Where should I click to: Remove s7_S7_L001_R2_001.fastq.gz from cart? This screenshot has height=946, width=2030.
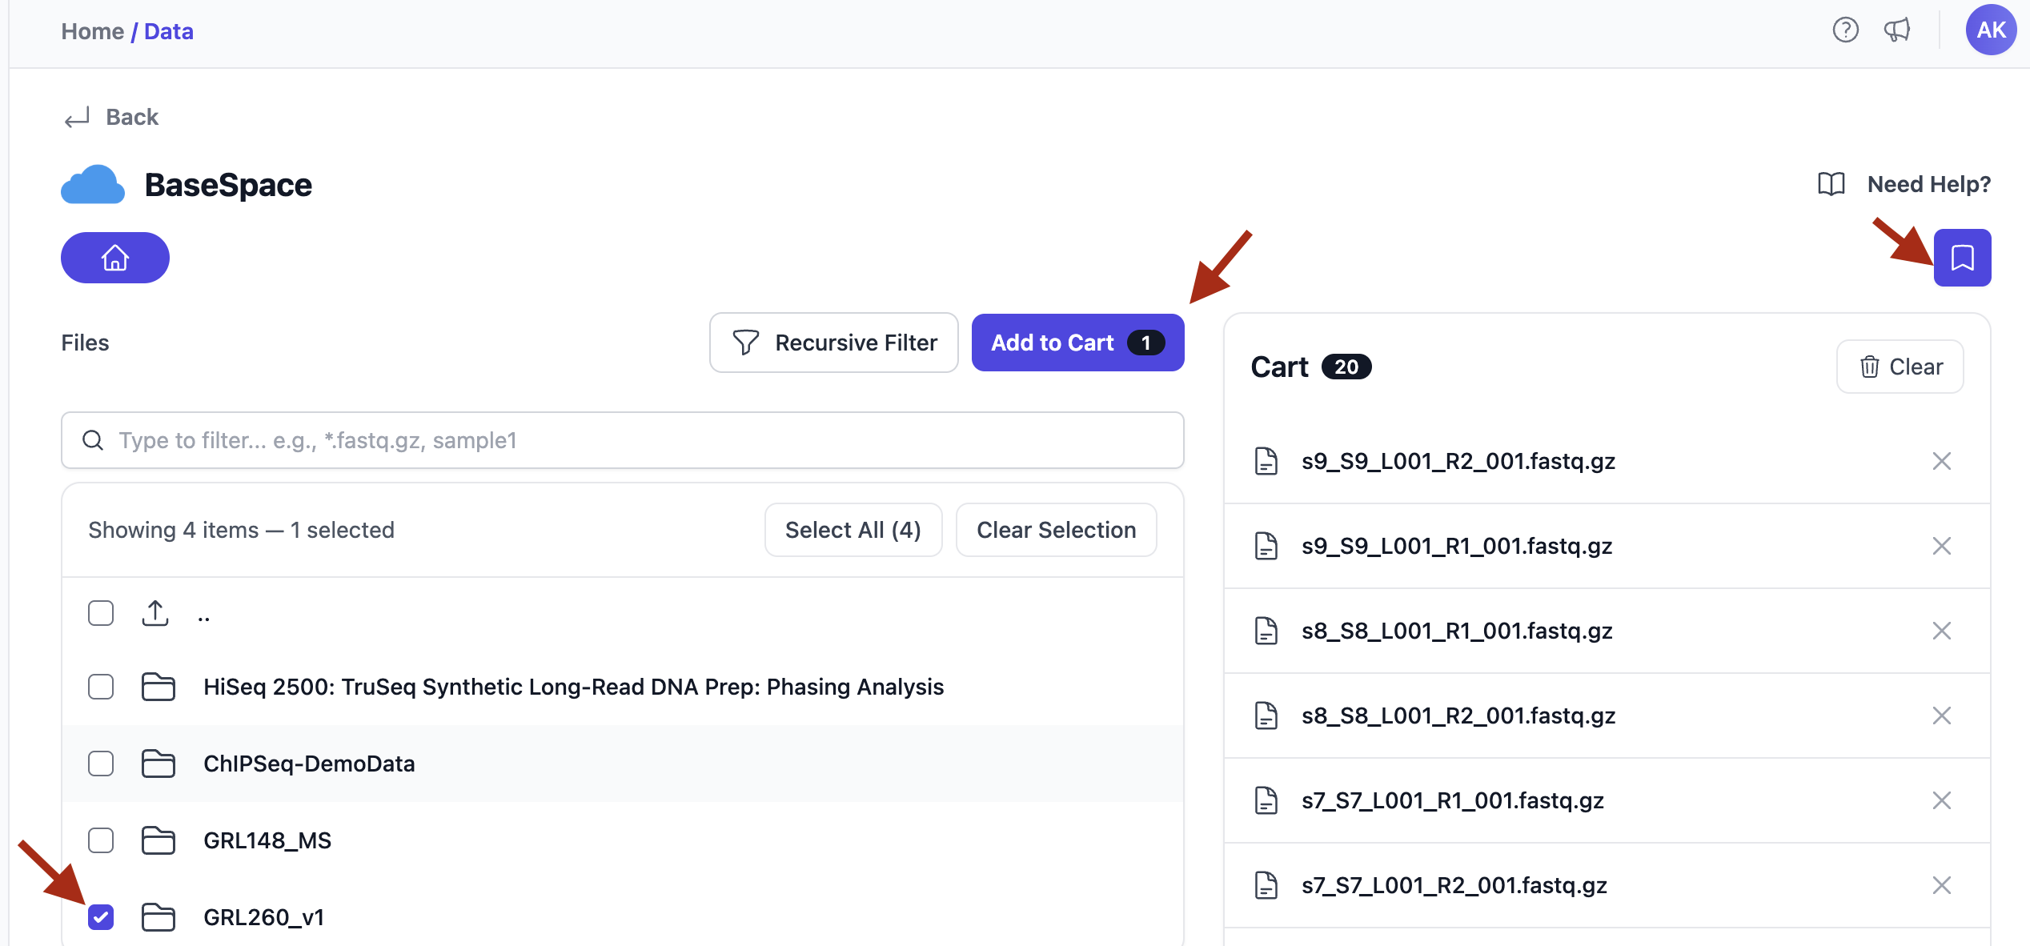click(x=1941, y=885)
